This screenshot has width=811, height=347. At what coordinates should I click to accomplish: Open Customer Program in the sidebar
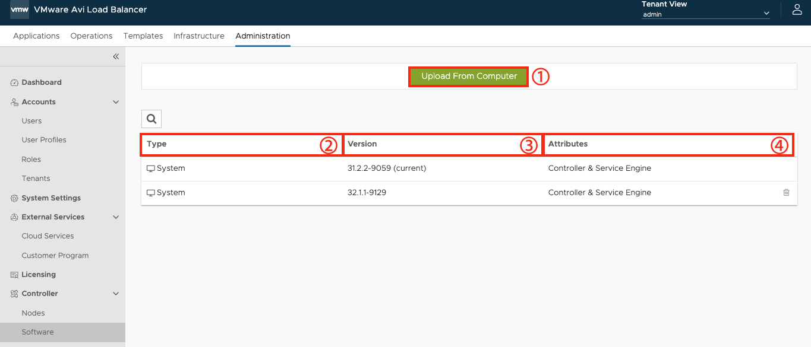click(55, 256)
